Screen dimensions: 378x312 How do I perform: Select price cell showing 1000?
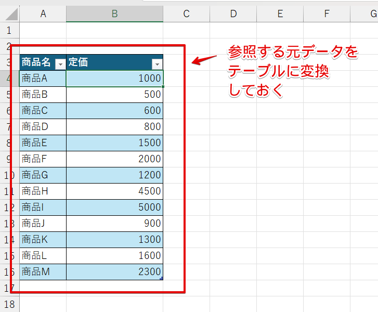click(115, 79)
